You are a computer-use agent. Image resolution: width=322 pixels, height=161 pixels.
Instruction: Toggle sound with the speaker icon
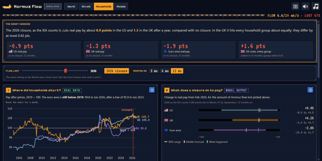305,6
